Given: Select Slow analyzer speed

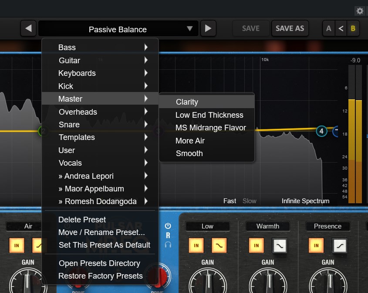Looking at the screenshot, I should pos(249,201).
